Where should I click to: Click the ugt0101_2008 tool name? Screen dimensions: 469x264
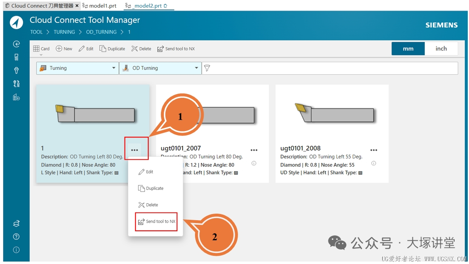pos(300,148)
